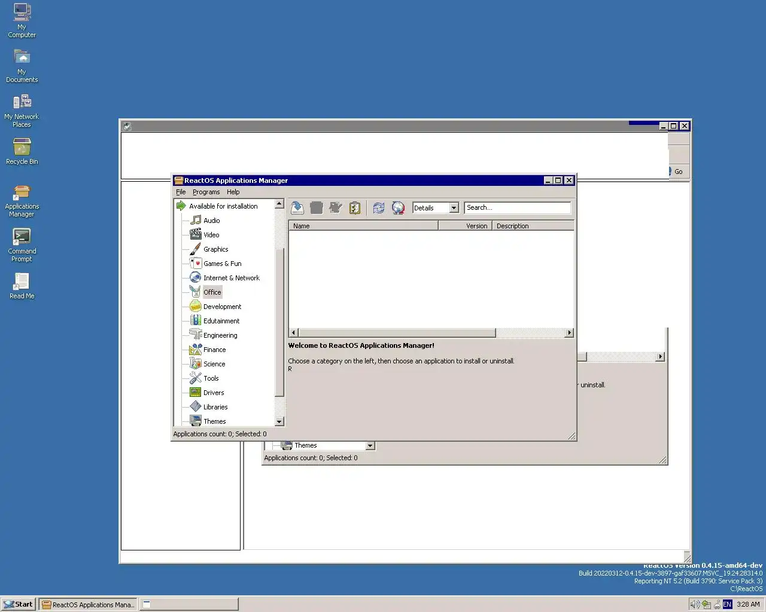Open the Programs menu
The height and width of the screenshot is (612, 766).
click(206, 192)
